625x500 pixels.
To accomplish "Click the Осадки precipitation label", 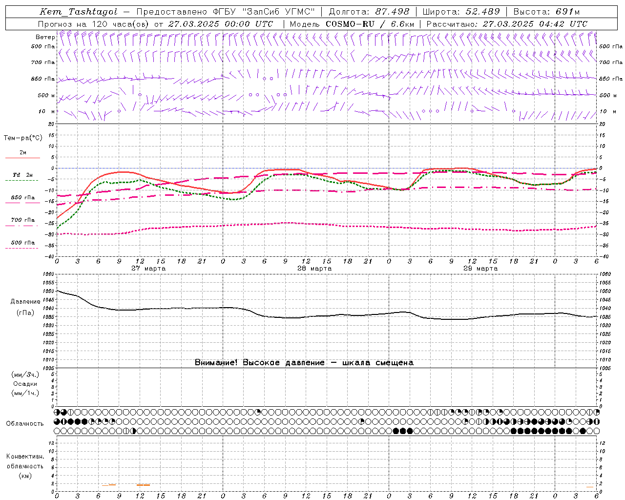I will [x=25, y=384].
